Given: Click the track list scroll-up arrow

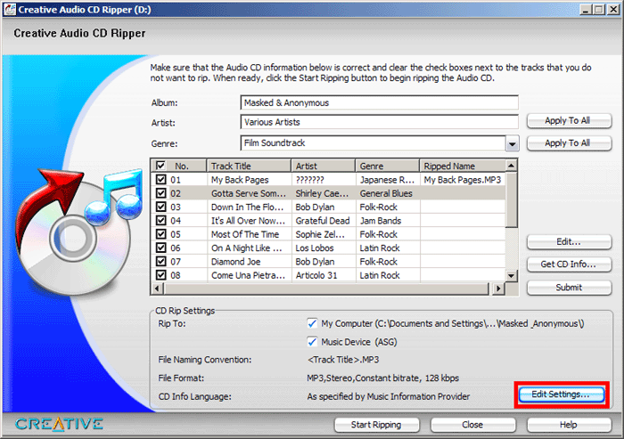Looking at the screenshot, I should coord(512,166).
